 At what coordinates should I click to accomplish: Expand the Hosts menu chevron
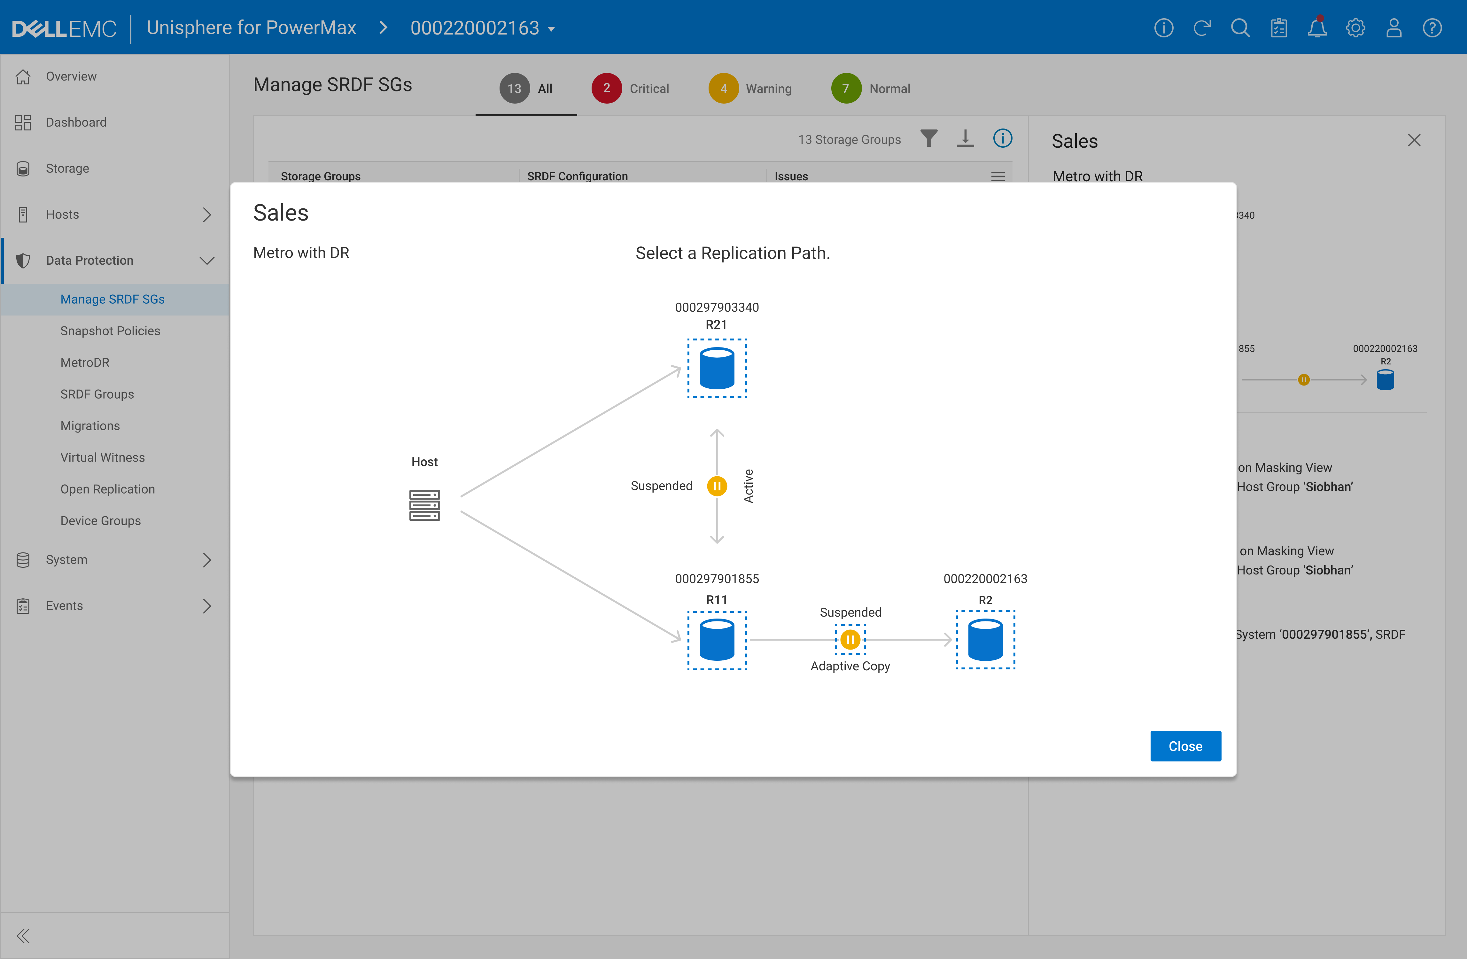tap(207, 214)
